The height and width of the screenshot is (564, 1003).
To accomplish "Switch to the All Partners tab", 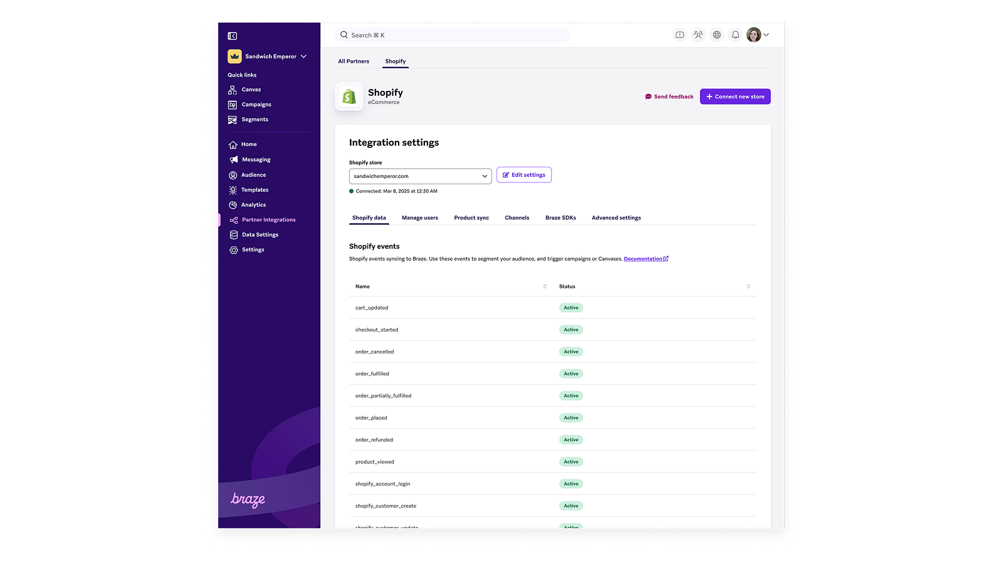I will tap(354, 61).
